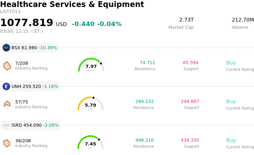Click the 2.73T Market Cap figure
This screenshot has width=254, height=155.
point(186,20)
